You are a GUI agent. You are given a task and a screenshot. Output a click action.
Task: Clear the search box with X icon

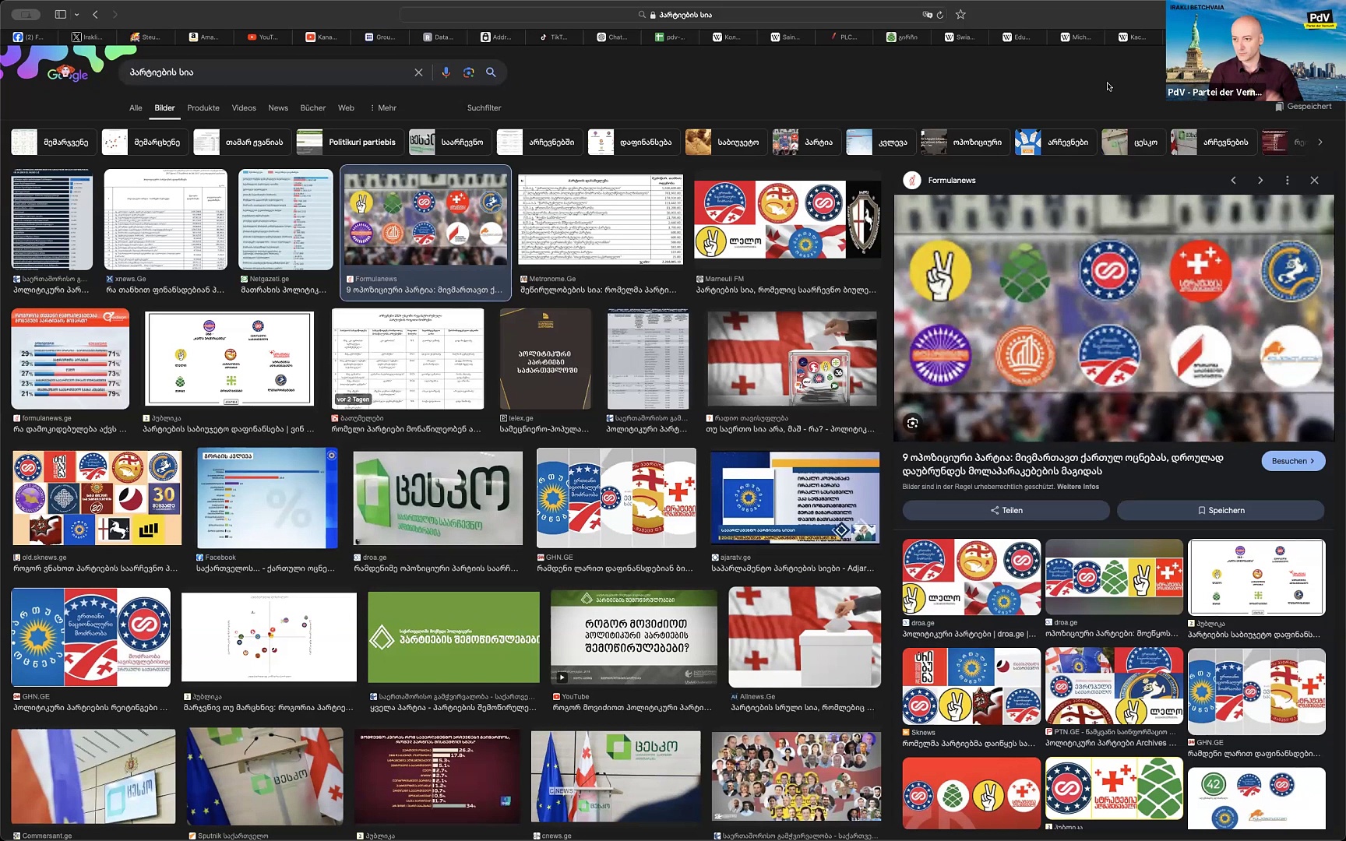tap(418, 72)
